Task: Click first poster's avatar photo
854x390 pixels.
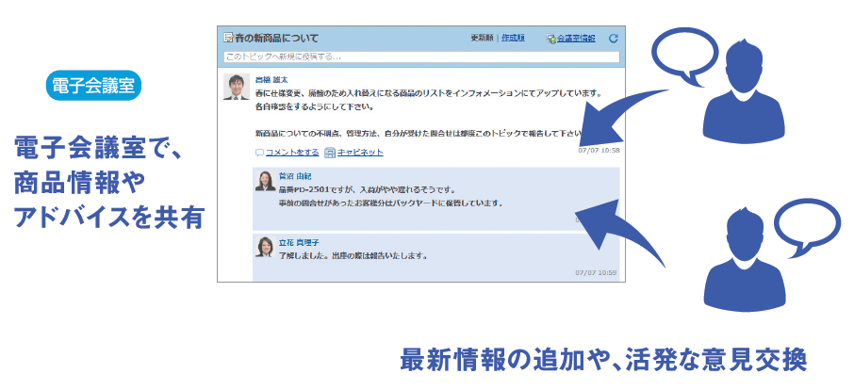Action: pyautogui.click(x=236, y=87)
